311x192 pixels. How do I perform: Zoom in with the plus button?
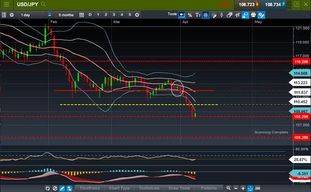(243, 188)
